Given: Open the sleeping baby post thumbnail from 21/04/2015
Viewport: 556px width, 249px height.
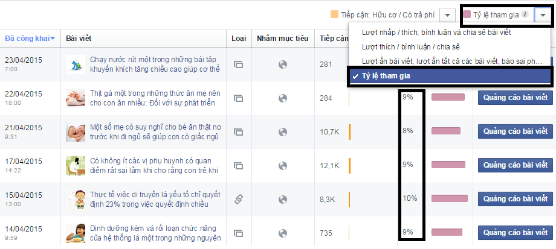Looking at the screenshot, I should tap(76, 132).
